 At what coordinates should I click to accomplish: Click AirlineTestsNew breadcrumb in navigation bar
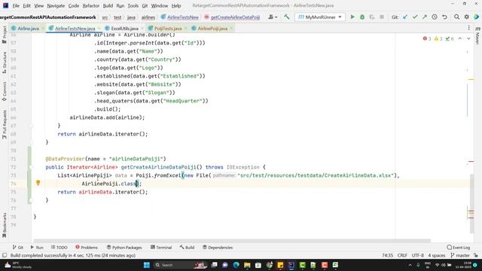coord(180,17)
